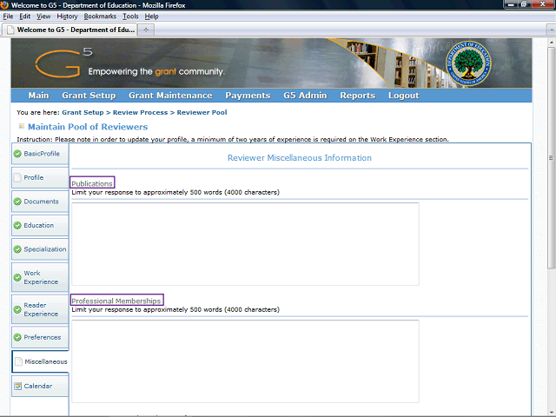Open the G5 Admin navigation menu
This screenshot has width=556, height=417.
(305, 96)
